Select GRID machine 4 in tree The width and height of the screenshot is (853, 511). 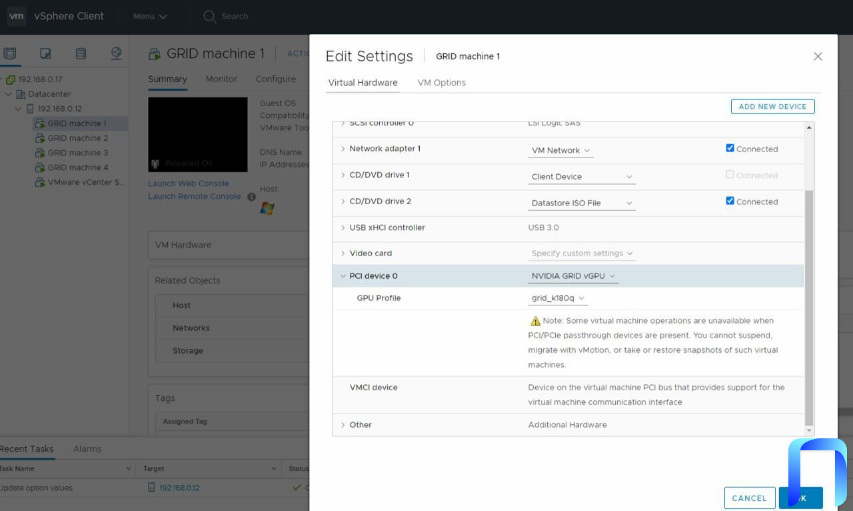click(78, 167)
